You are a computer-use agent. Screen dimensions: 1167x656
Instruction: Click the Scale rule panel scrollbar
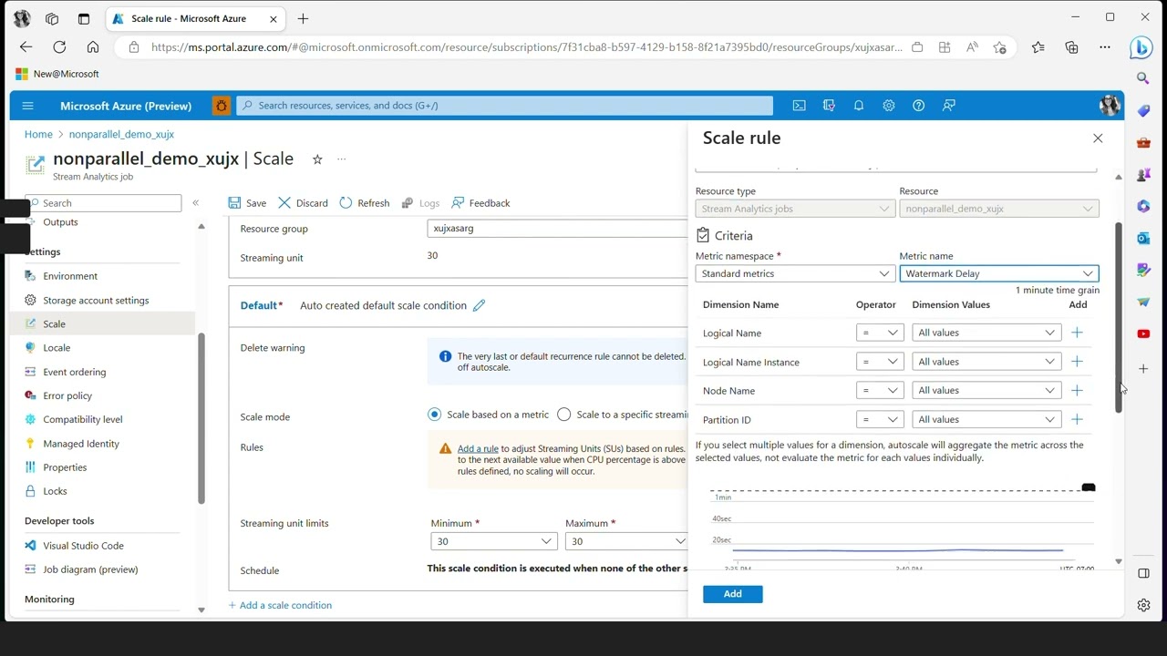[x=1119, y=317]
